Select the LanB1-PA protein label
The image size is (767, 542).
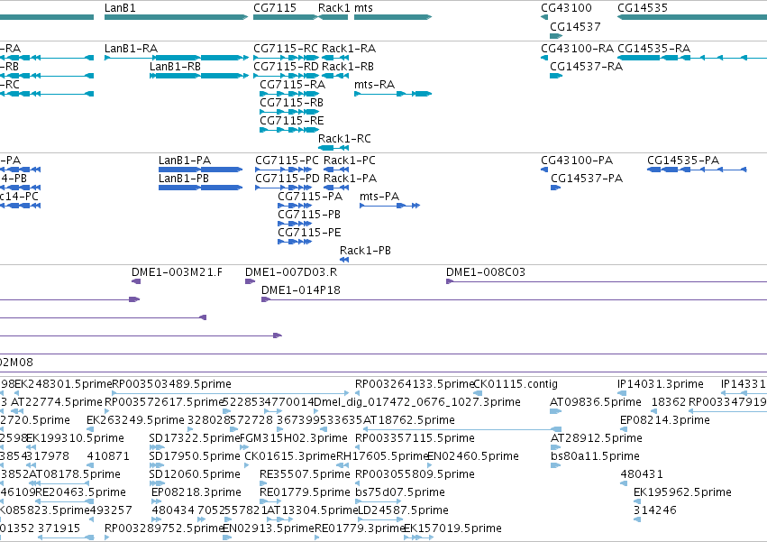point(185,161)
